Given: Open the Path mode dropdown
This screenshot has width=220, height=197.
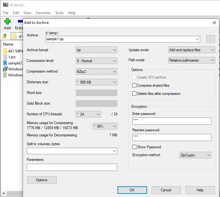Looking at the screenshot, I should tap(191, 60).
